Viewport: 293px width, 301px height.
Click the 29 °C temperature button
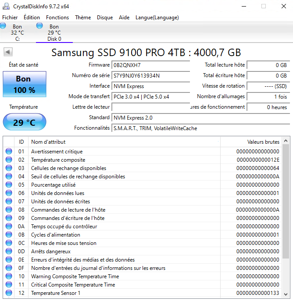[25, 122]
